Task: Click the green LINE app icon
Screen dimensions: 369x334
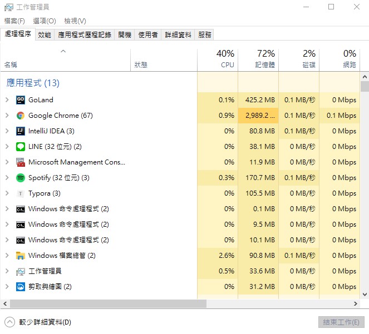Action: pyautogui.click(x=21, y=147)
